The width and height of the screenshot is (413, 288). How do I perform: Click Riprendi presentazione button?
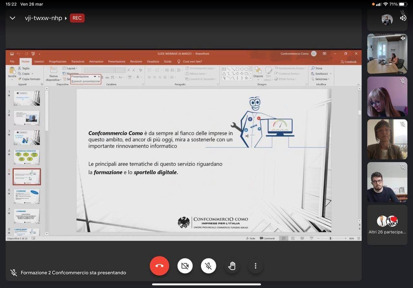86,82
